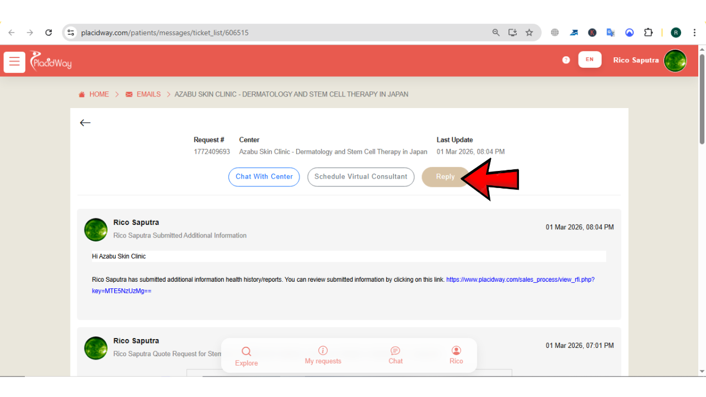This screenshot has height=397, width=706.
Task: Click Schedule Virtual Consultant button
Action: coord(361,177)
